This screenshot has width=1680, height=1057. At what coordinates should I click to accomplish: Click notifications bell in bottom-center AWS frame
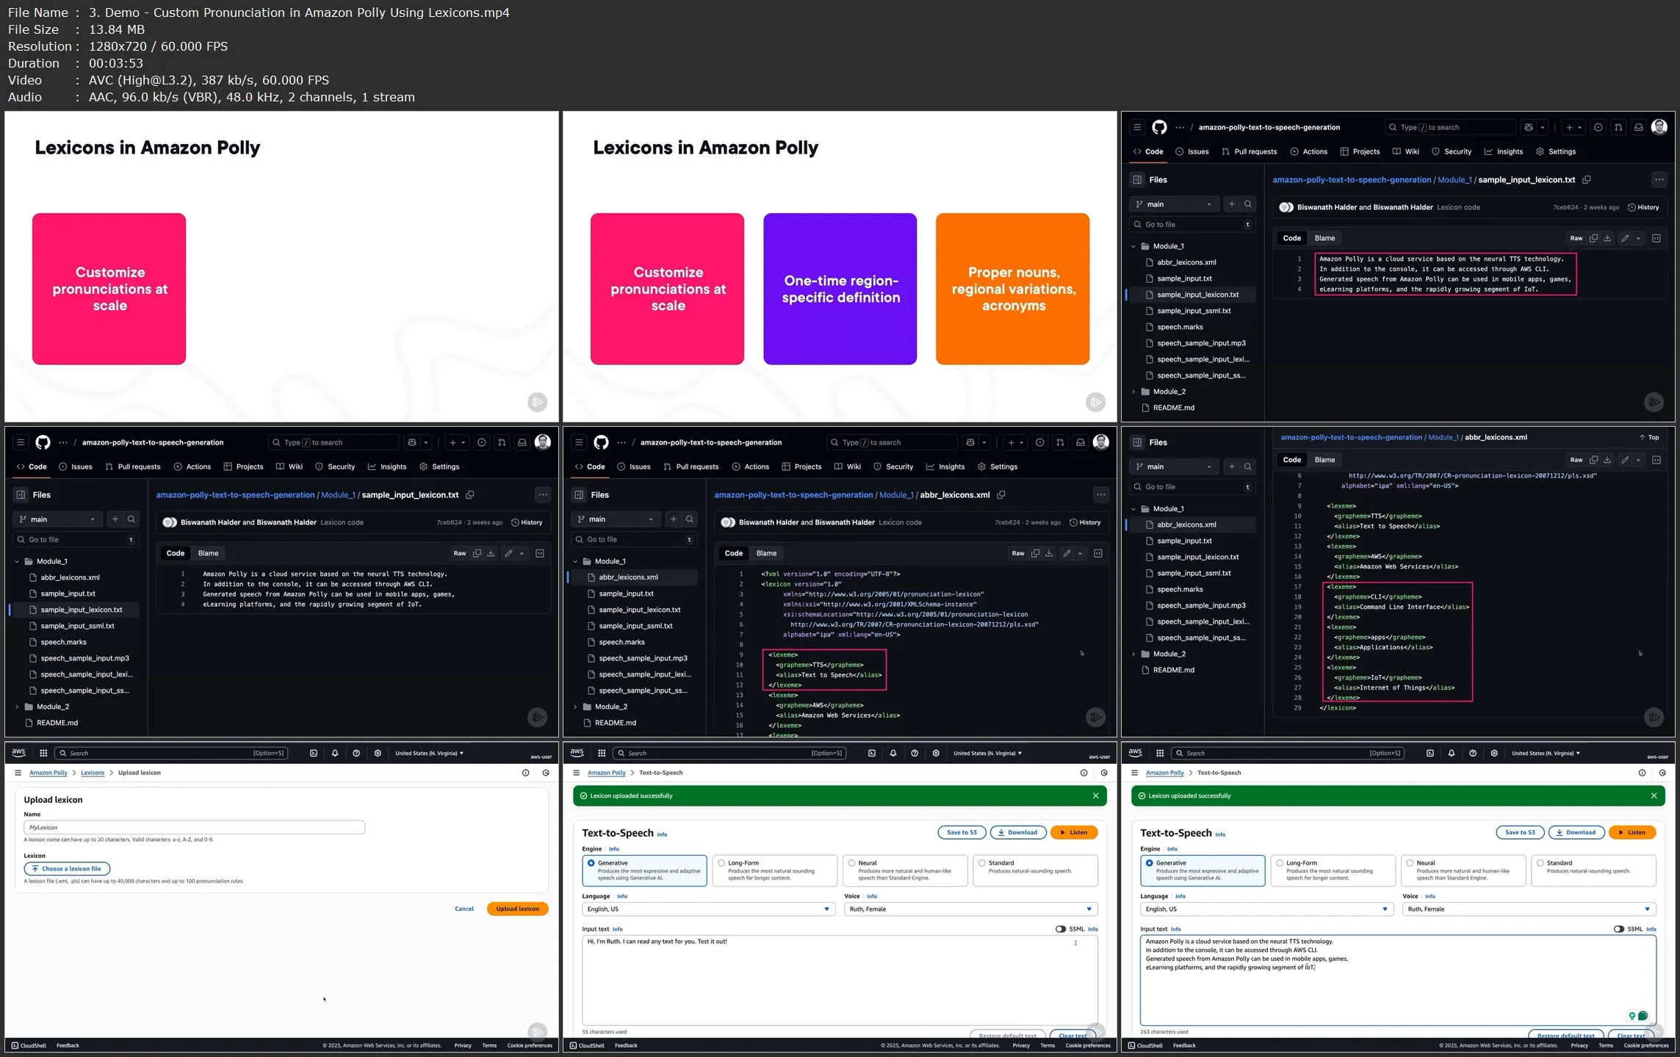(893, 753)
